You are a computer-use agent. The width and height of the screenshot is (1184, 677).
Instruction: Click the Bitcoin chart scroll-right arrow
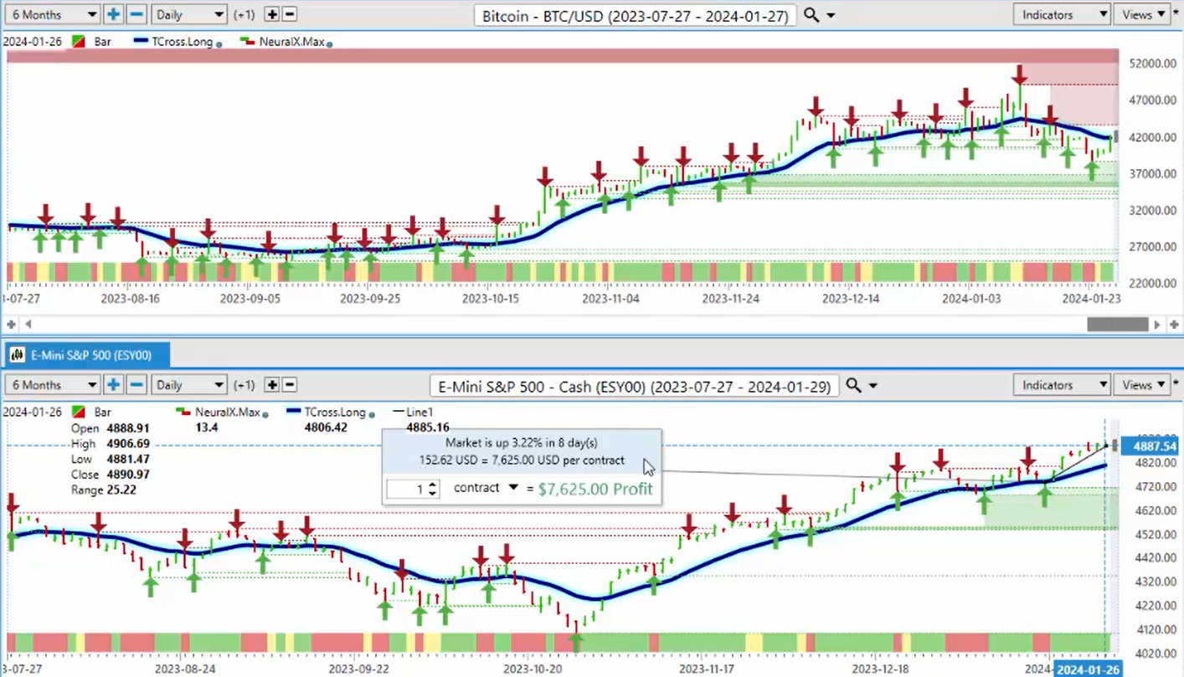1157,324
